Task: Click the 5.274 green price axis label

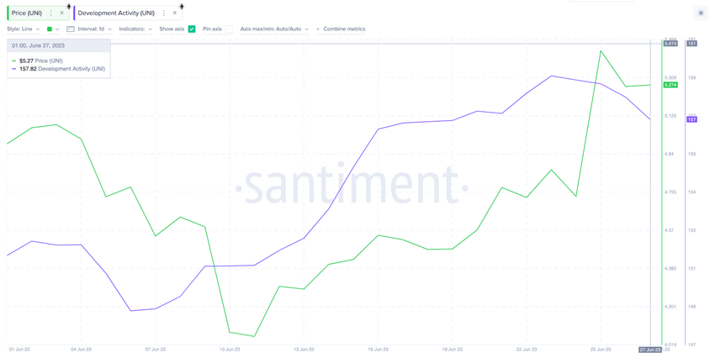Action: [x=670, y=85]
